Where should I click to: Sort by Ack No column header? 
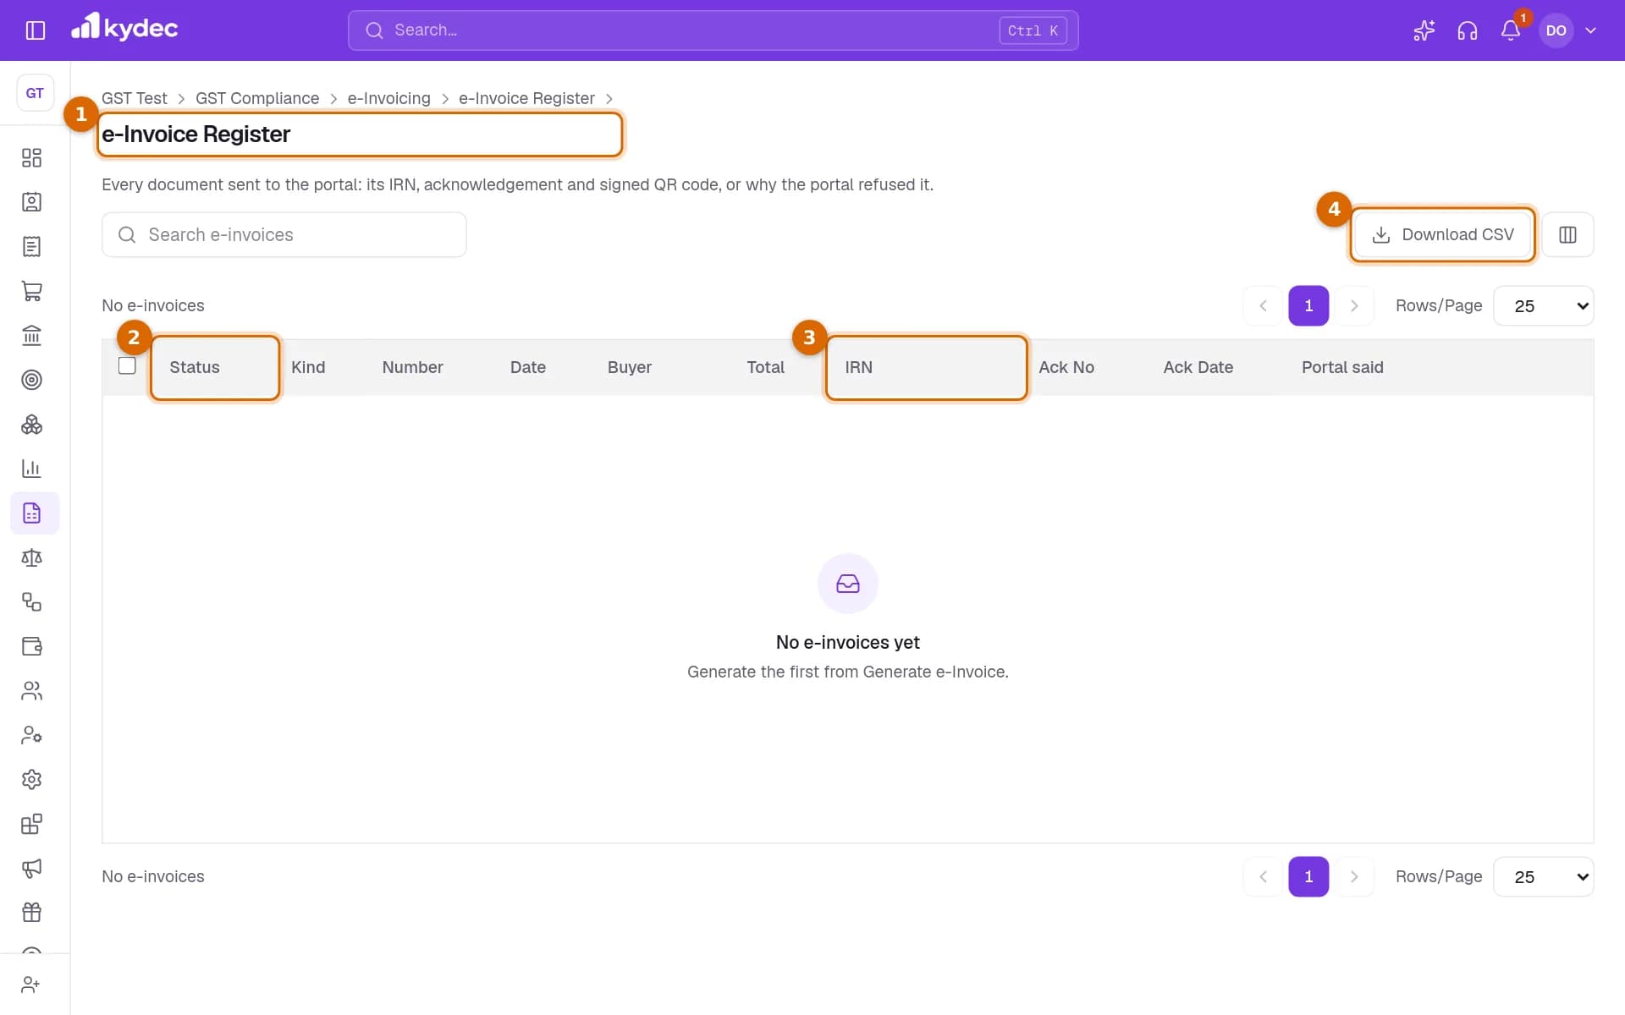pyautogui.click(x=1066, y=367)
